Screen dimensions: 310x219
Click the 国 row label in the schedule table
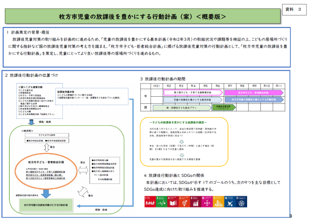point(146,107)
